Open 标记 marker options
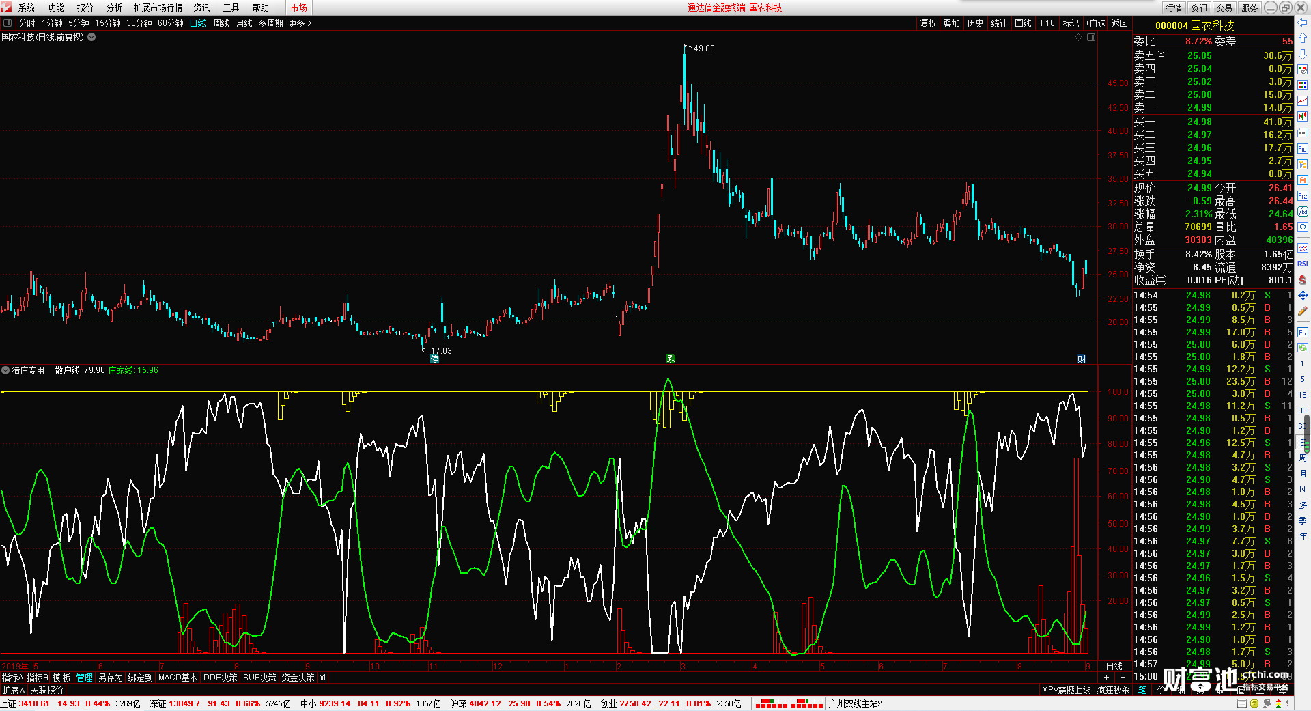The image size is (1311, 711). point(1071,23)
